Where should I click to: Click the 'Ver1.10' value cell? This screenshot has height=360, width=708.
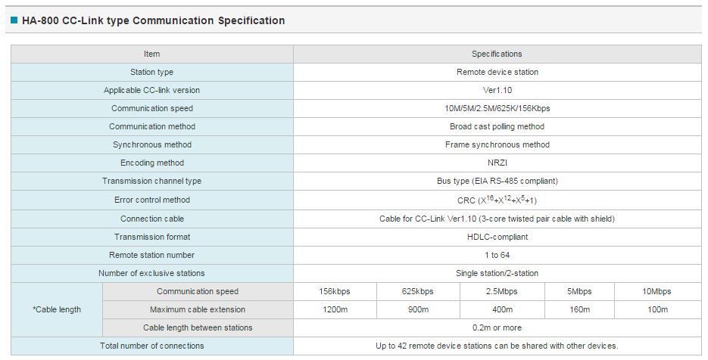point(497,90)
